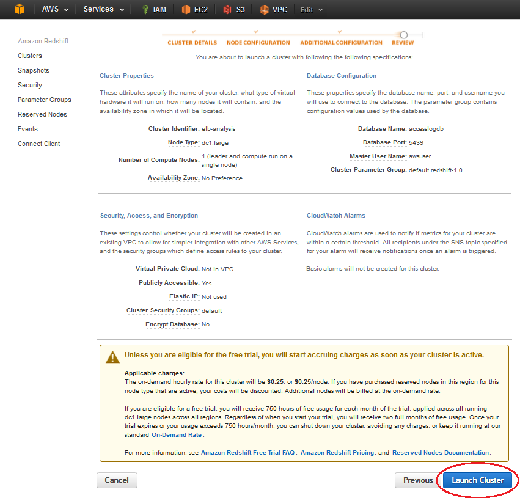Click the Master User Name label
Viewport: 520px width, 498px height.
pyautogui.click(x=378, y=156)
